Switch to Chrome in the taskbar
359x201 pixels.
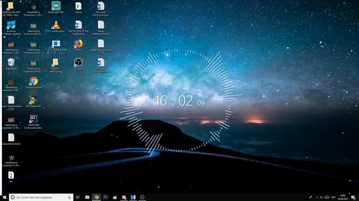pos(96,197)
